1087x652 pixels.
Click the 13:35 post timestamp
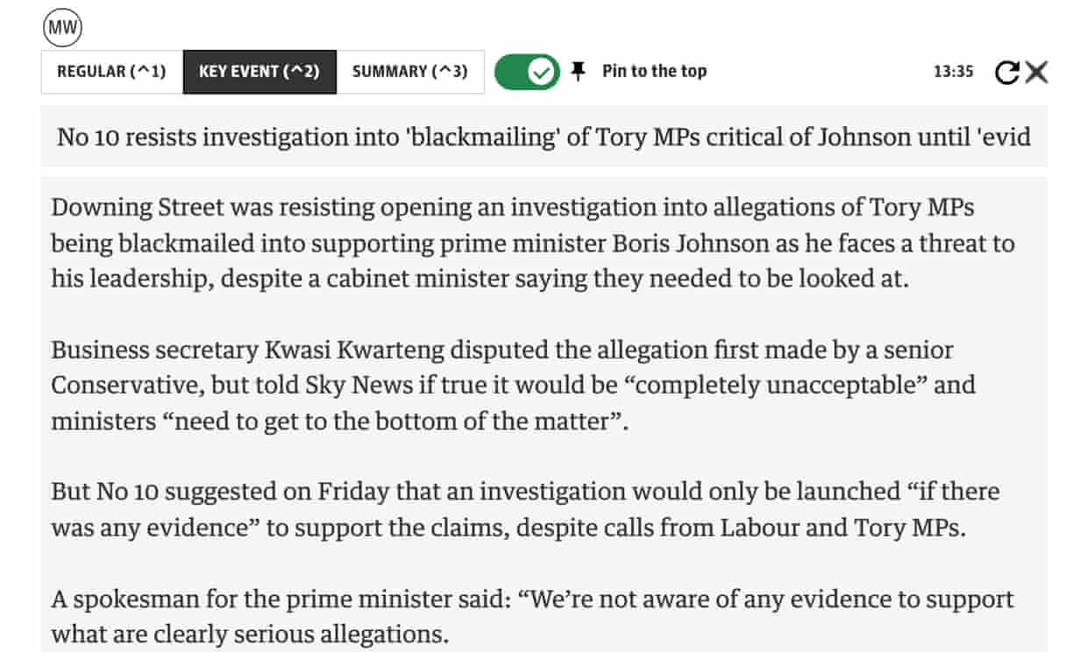point(953,72)
